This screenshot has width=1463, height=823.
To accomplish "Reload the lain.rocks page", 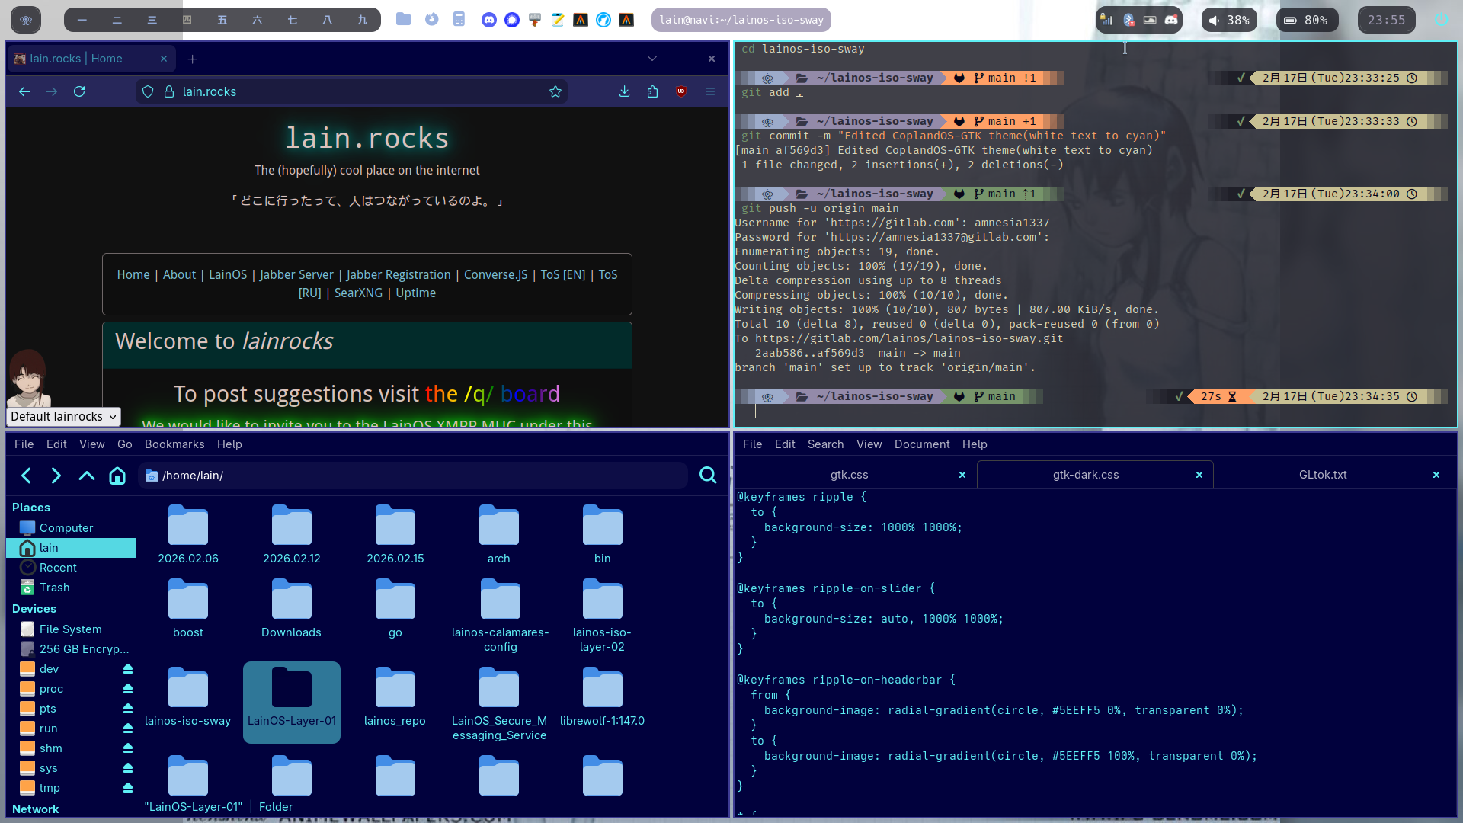I will click(79, 91).
